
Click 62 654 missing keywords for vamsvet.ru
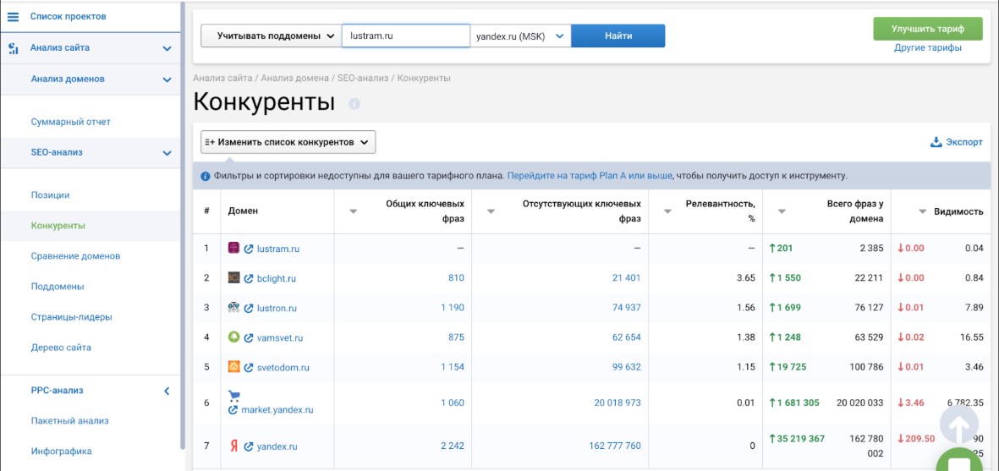click(x=626, y=338)
